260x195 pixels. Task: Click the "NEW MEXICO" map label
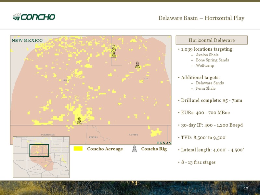pos(27,40)
